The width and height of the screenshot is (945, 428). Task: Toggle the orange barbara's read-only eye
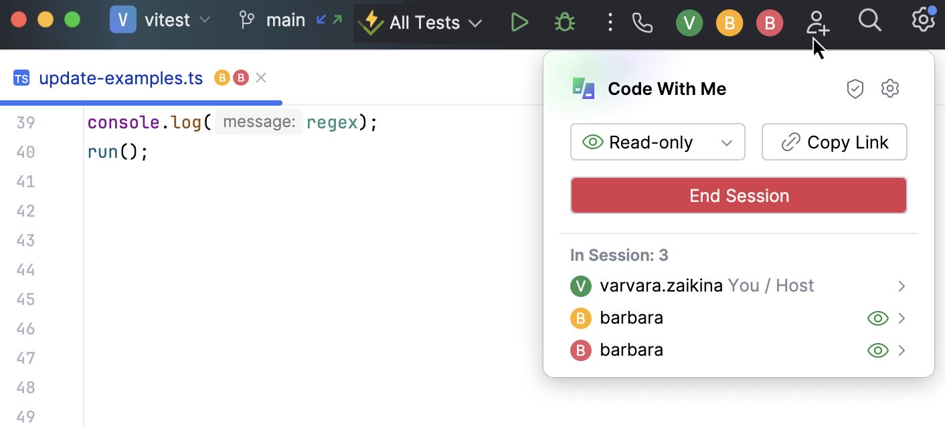877,318
